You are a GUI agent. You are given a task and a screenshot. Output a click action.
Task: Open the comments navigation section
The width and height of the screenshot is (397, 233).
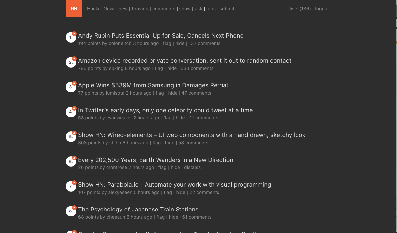click(164, 9)
